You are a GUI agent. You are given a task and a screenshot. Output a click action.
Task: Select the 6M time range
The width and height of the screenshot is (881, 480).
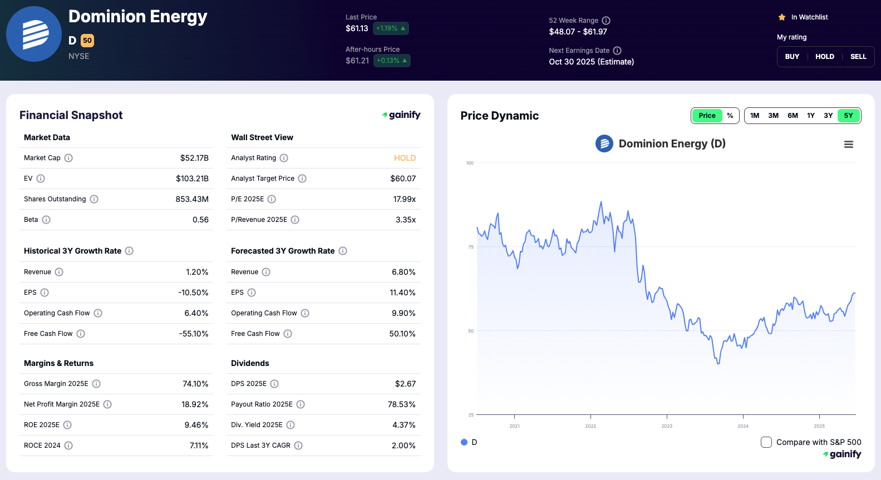point(793,116)
